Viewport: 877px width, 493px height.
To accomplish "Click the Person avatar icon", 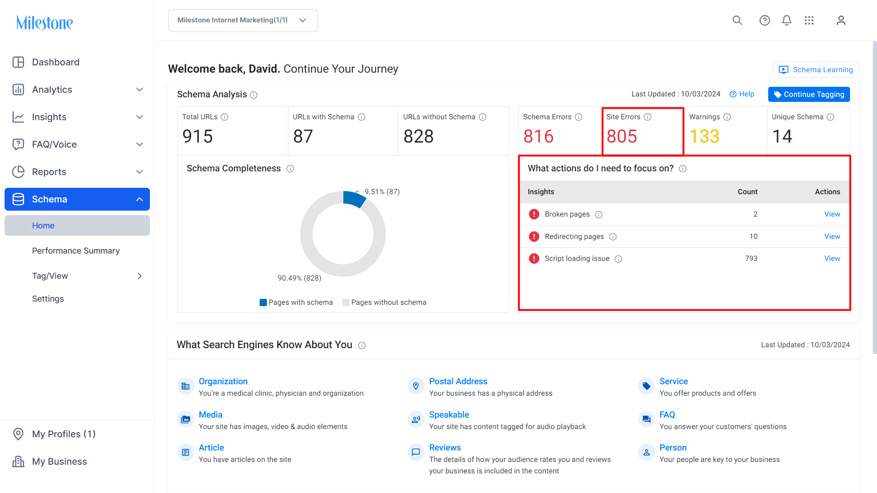I will [646, 452].
